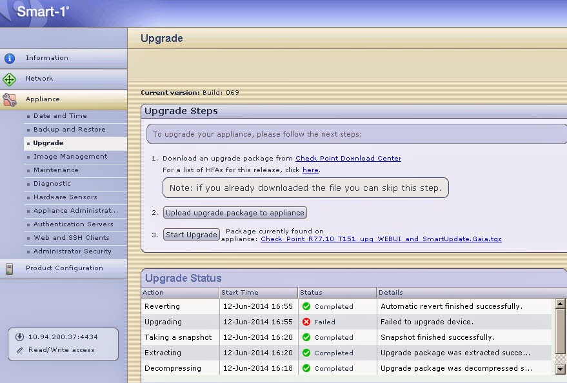Screen dimensions: 567x383
Task: Click the Appliance tools icon
Action: click(10, 100)
